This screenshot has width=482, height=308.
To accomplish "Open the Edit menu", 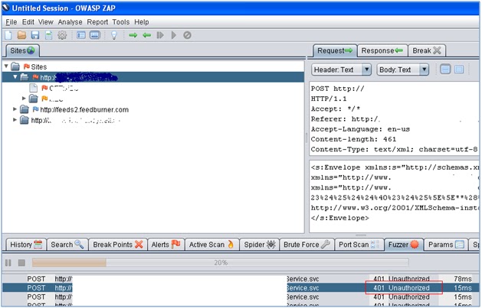I will click(x=28, y=22).
